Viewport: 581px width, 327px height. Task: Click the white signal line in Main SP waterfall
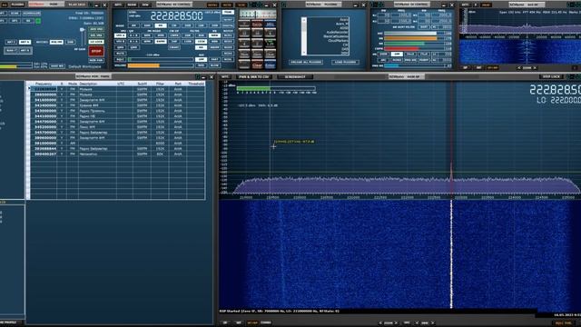pos(451,254)
